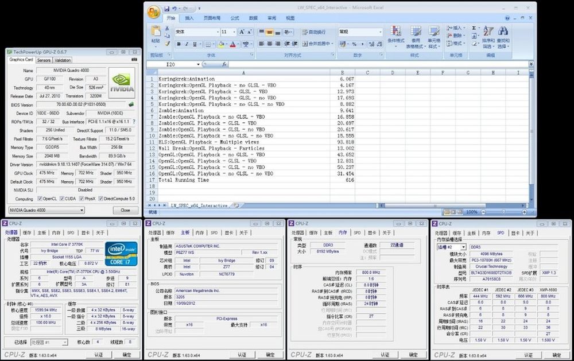Cut selection using the scissors icon
The height and width of the screenshot is (361, 574).
167,28
